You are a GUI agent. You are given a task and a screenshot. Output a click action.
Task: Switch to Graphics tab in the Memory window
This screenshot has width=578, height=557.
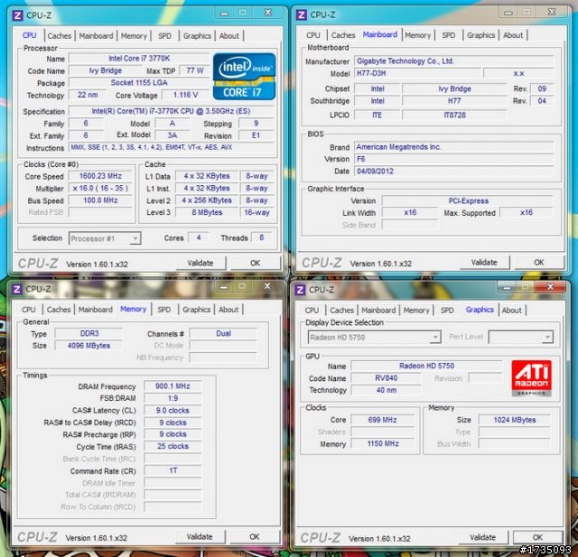(197, 310)
